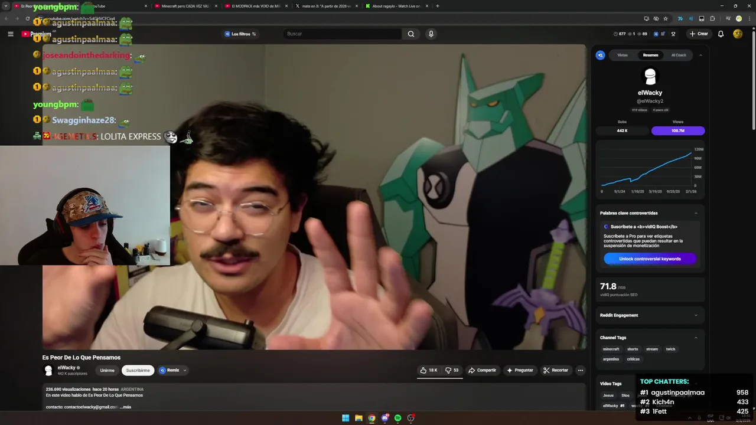Click the Buscar search field
756x425 pixels.
pyautogui.click(x=343, y=34)
